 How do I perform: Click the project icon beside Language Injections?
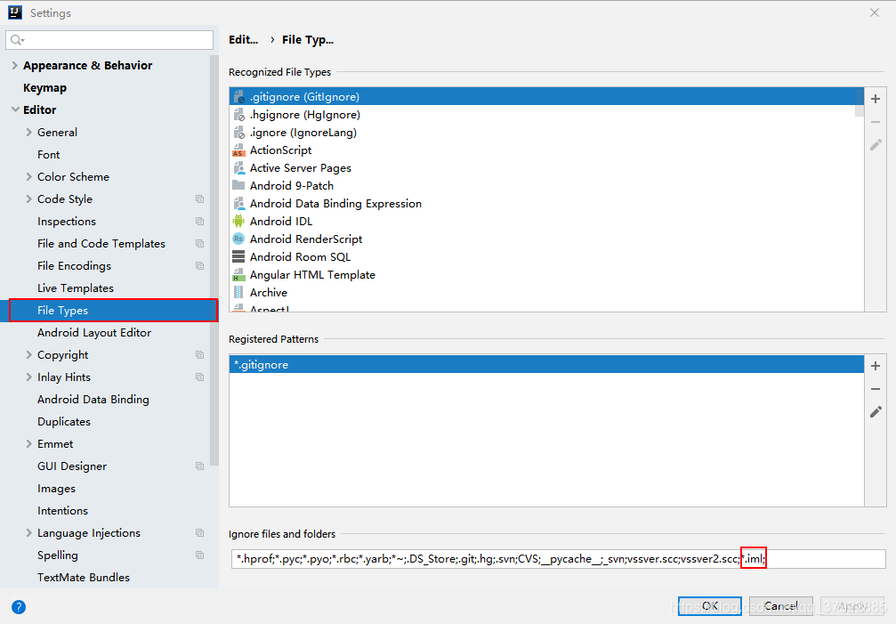coord(199,533)
